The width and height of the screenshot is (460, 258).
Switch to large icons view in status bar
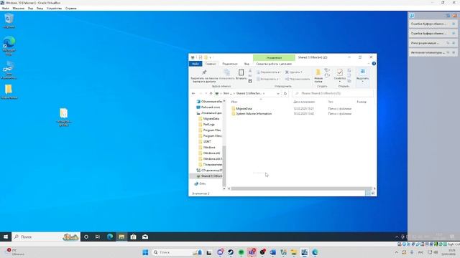(373, 193)
